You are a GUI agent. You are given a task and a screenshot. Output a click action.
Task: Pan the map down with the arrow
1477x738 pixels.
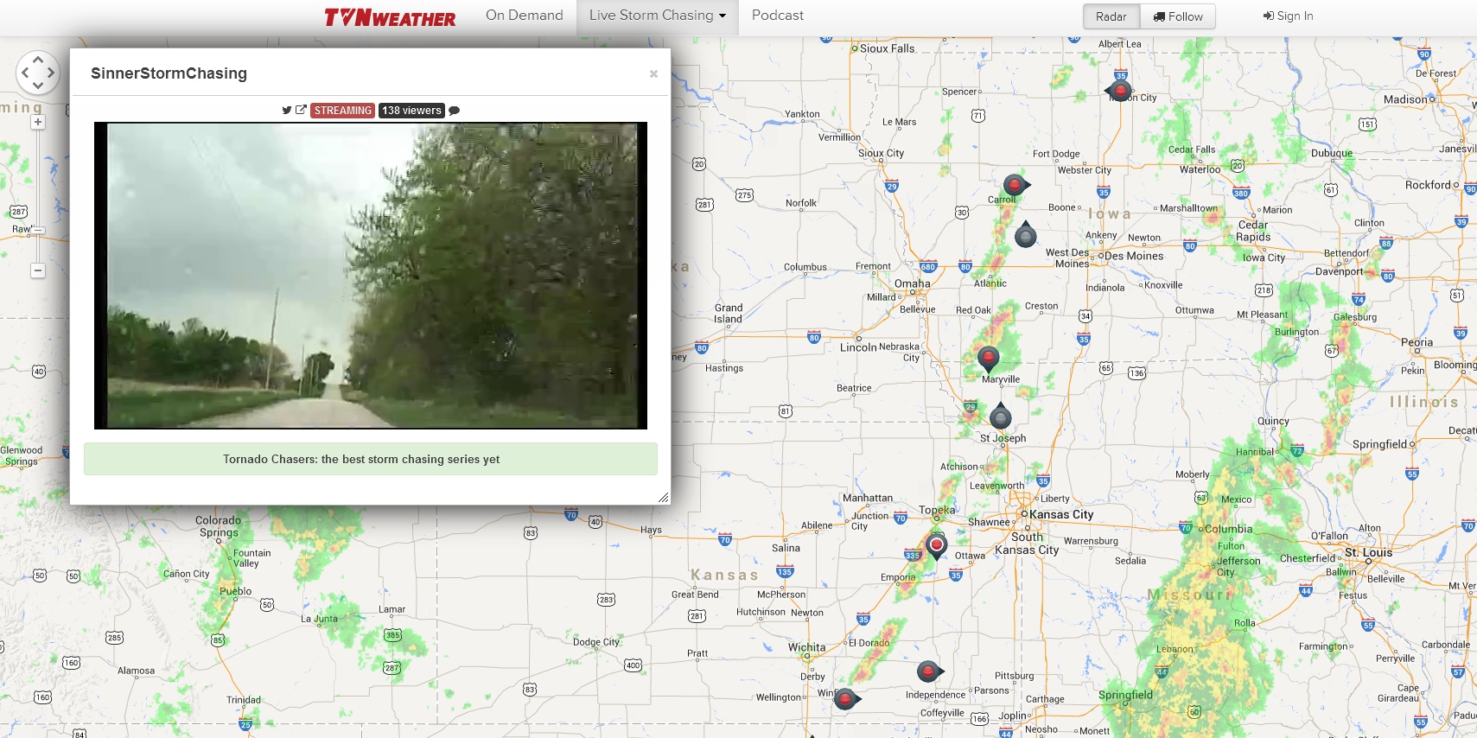[38, 85]
